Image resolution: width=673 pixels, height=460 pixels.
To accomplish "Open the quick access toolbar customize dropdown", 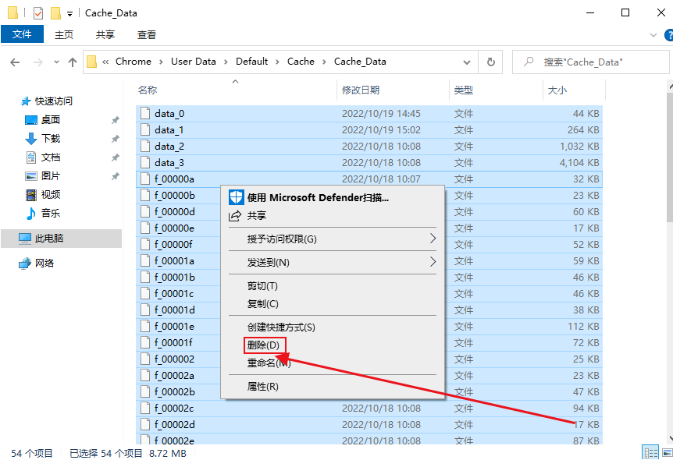I will (x=69, y=14).
